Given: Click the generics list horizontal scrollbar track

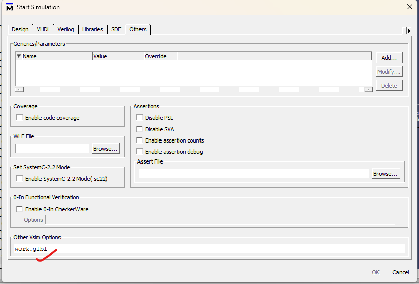Looking at the screenshot, I should (x=194, y=90).
